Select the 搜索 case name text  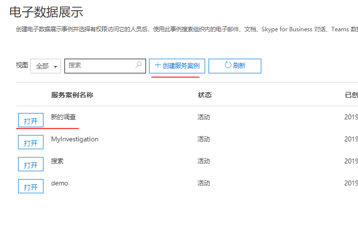point(57,161)
